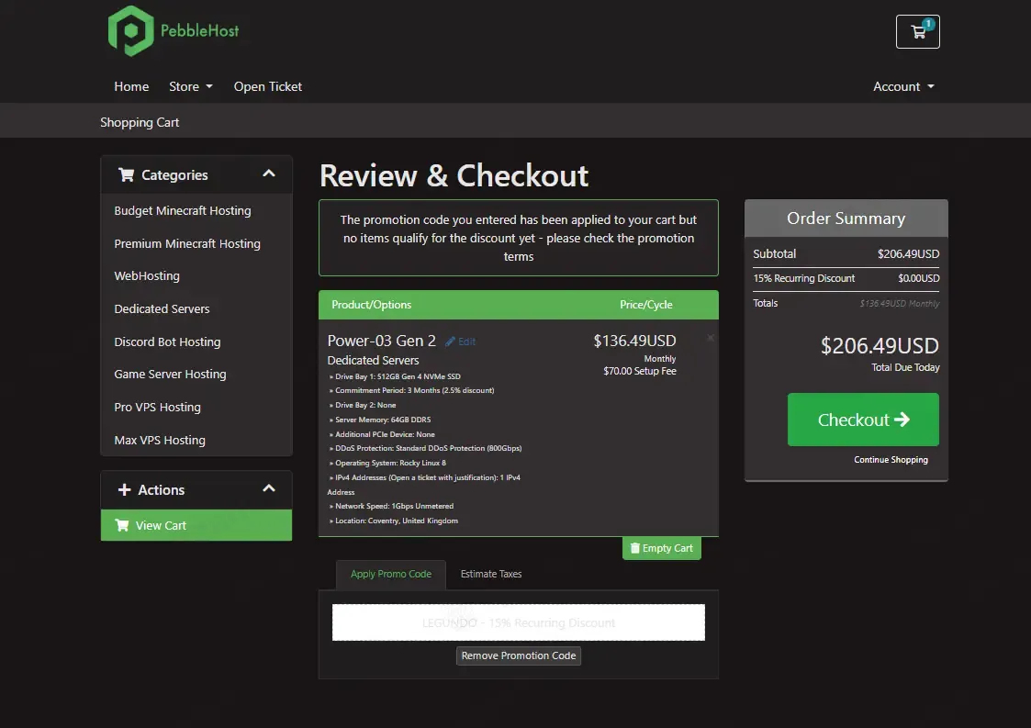Collapse the Categories panel chevron
The image size is (1031, 728).
(269, 174)
